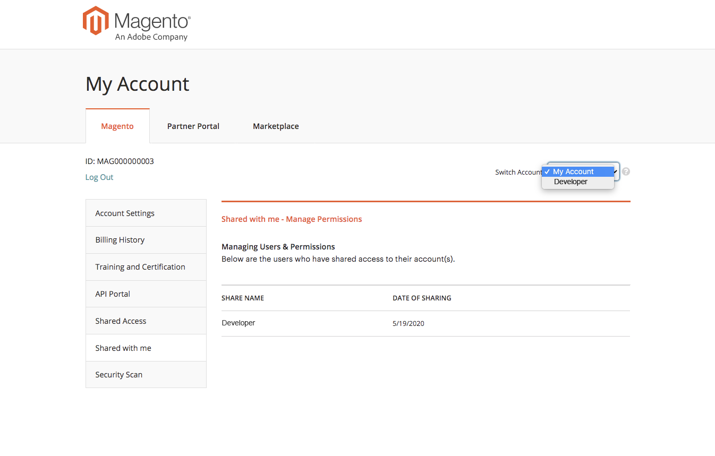
Task: Click the users with shared access description
Action: 338,260
